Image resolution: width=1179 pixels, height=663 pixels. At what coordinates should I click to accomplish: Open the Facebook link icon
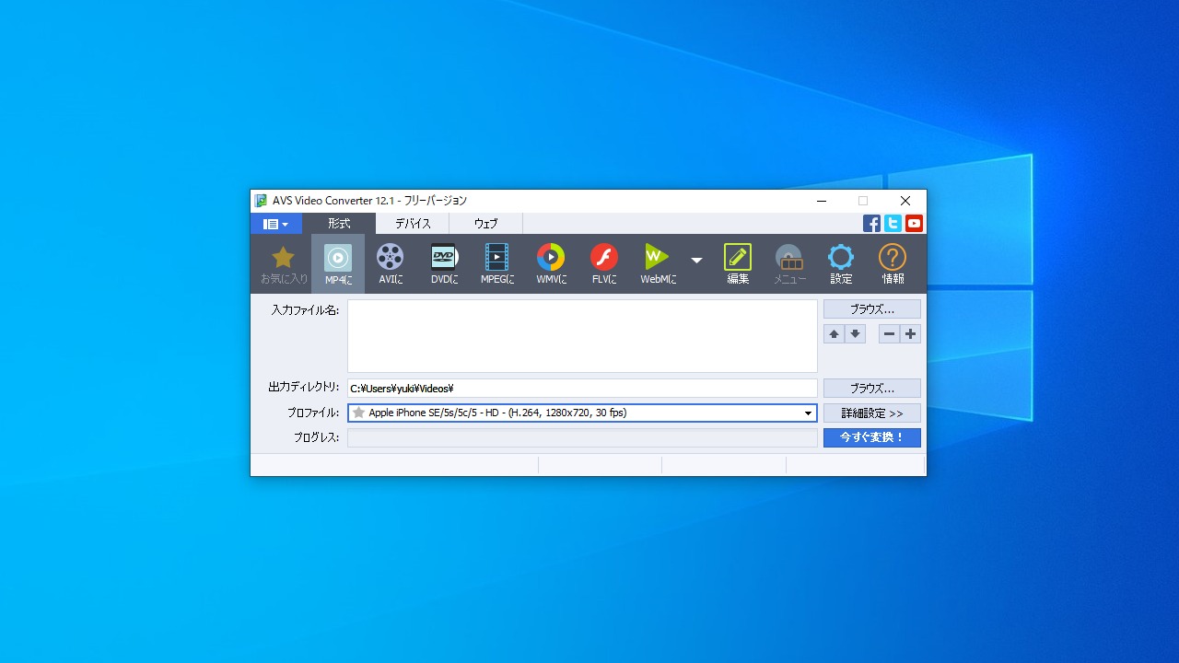coord(871,223)
